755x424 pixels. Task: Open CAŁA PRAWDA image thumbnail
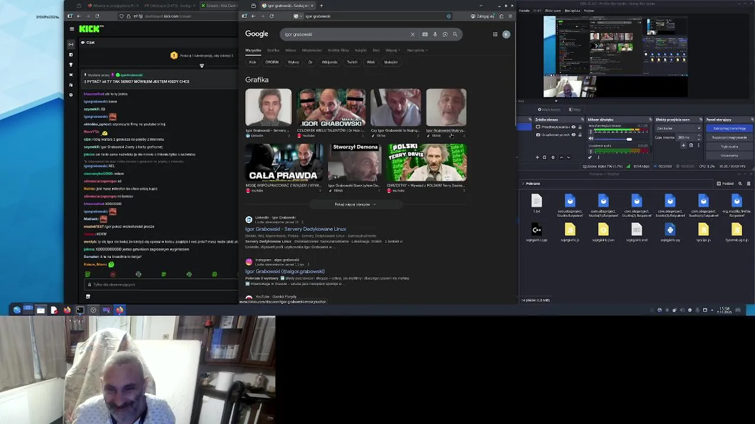coord(284,163)
